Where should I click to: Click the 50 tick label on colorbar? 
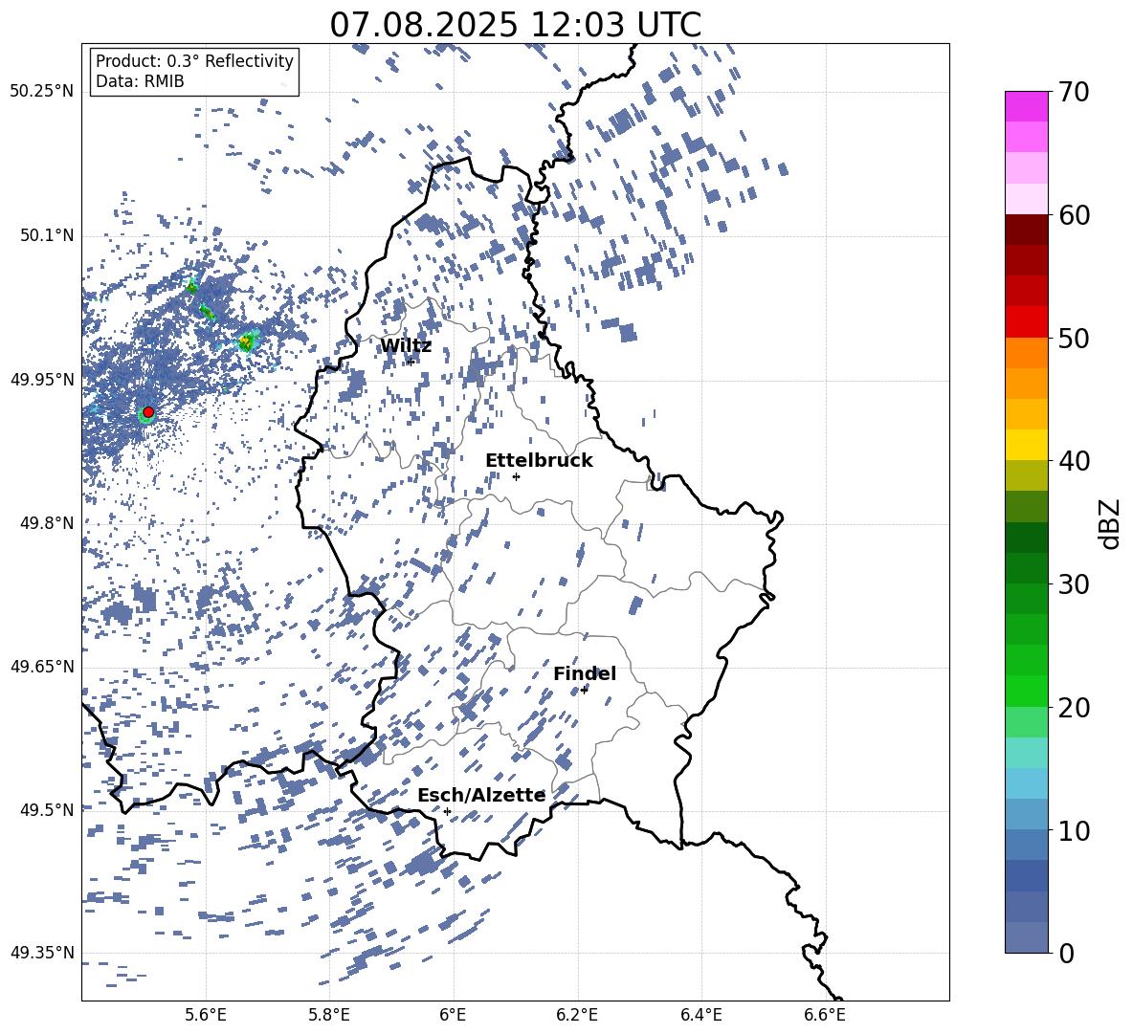click(1075, 339)
